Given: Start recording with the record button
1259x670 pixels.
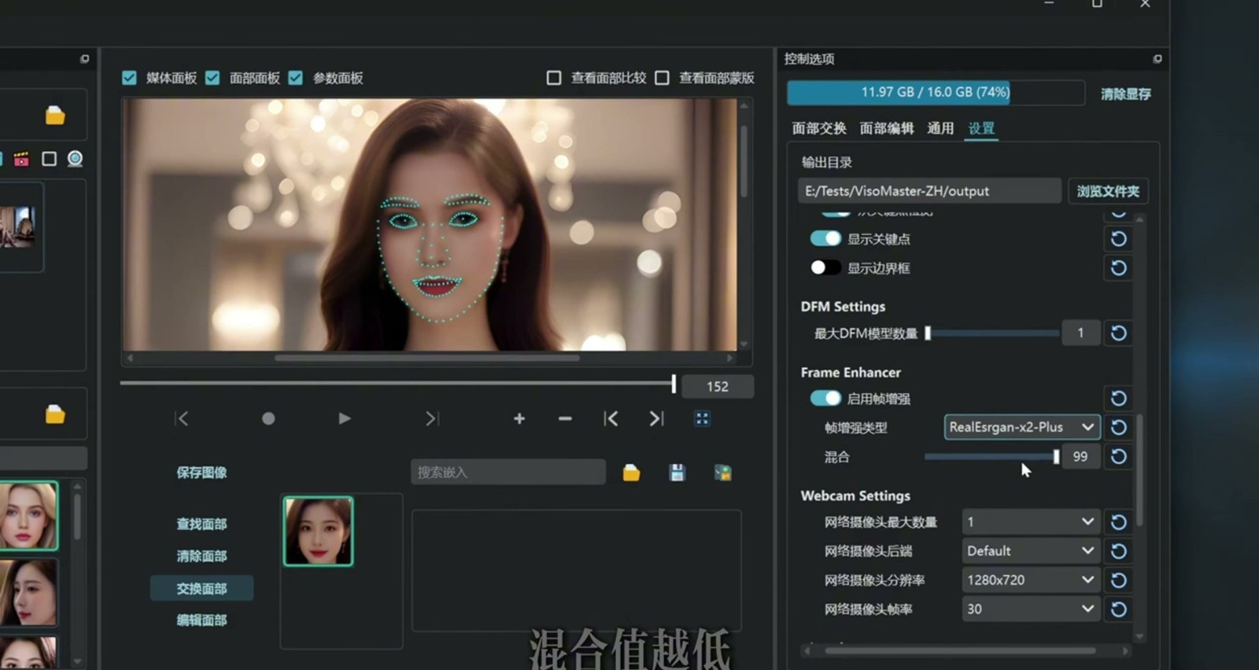Looking at the screenshot, I should click(268, 418).
